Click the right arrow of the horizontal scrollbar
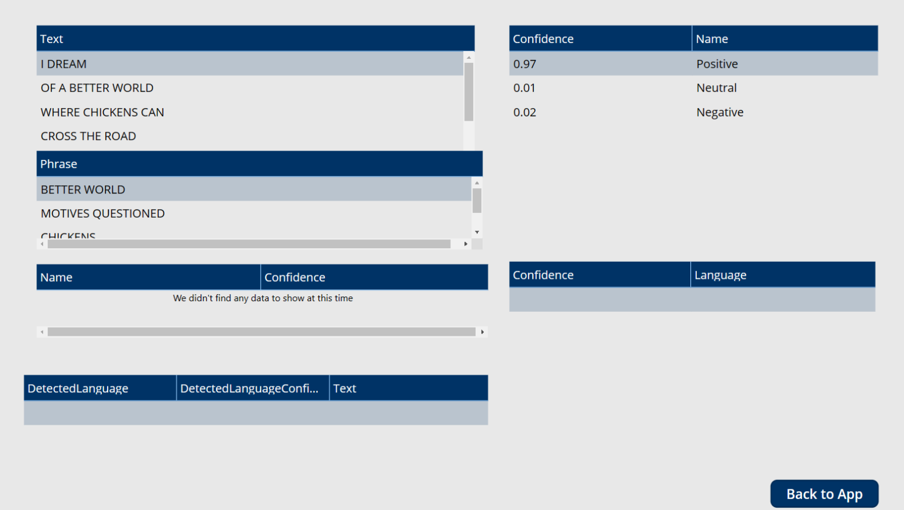The image size is (904, 510). click(x=464, y=244)
